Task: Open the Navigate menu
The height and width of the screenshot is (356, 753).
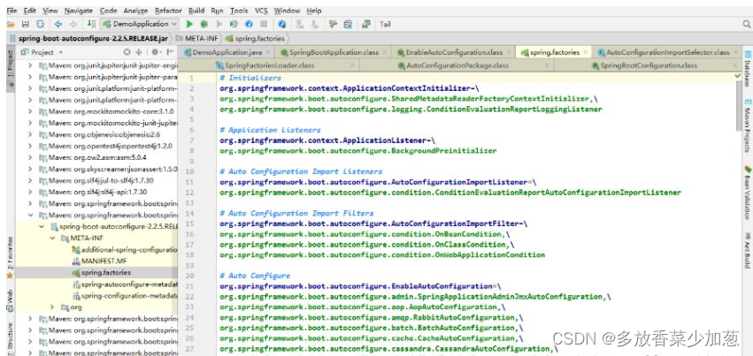Action: [x=79, y=11]
